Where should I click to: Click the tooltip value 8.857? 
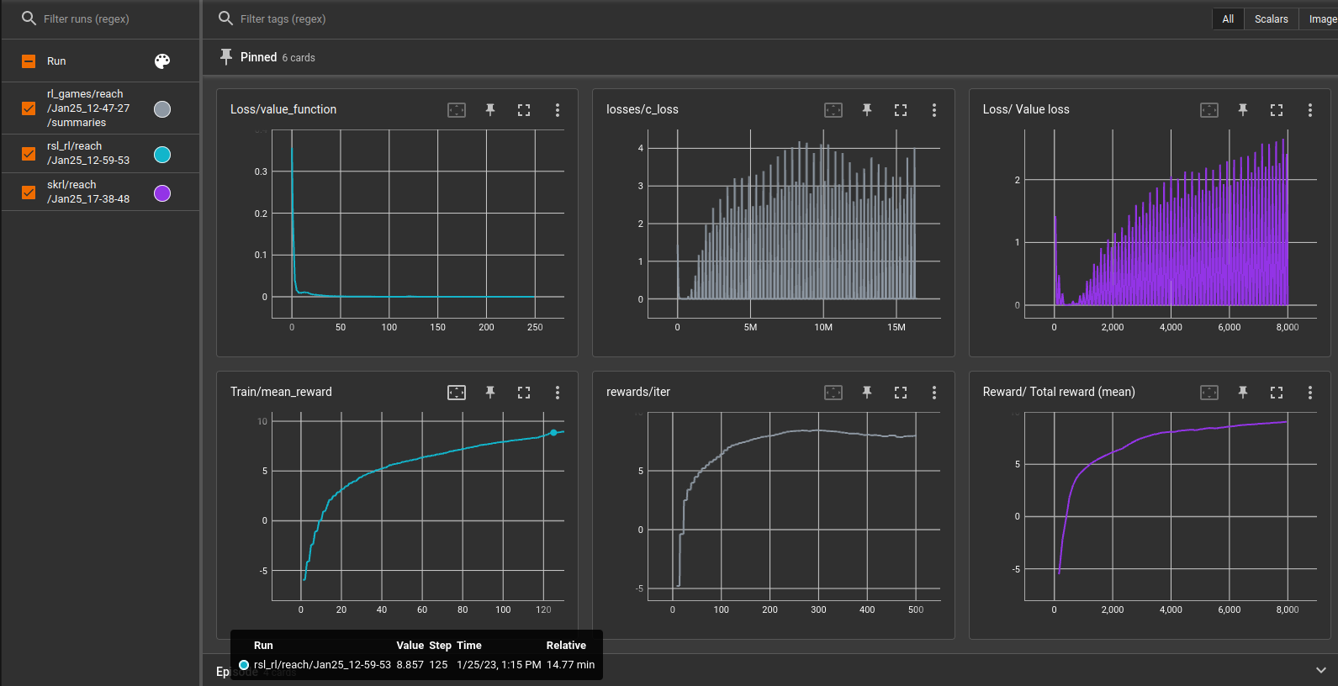[410, 665]
